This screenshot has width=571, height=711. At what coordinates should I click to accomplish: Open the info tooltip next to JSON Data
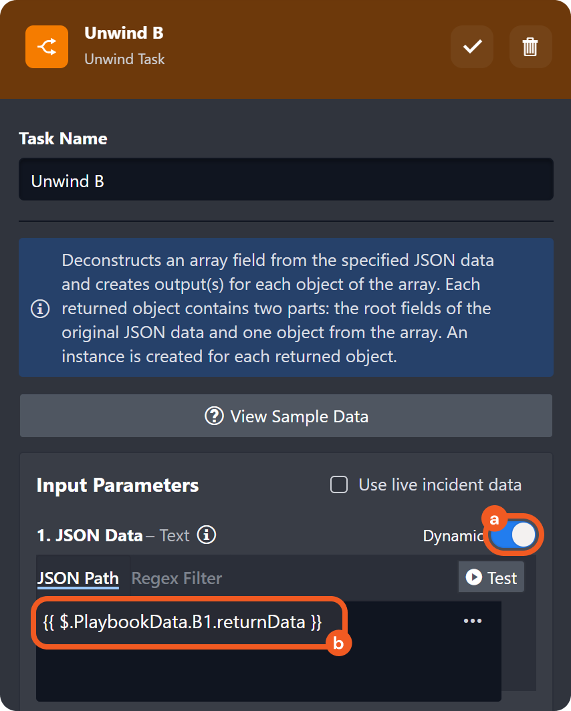(207, 535)
